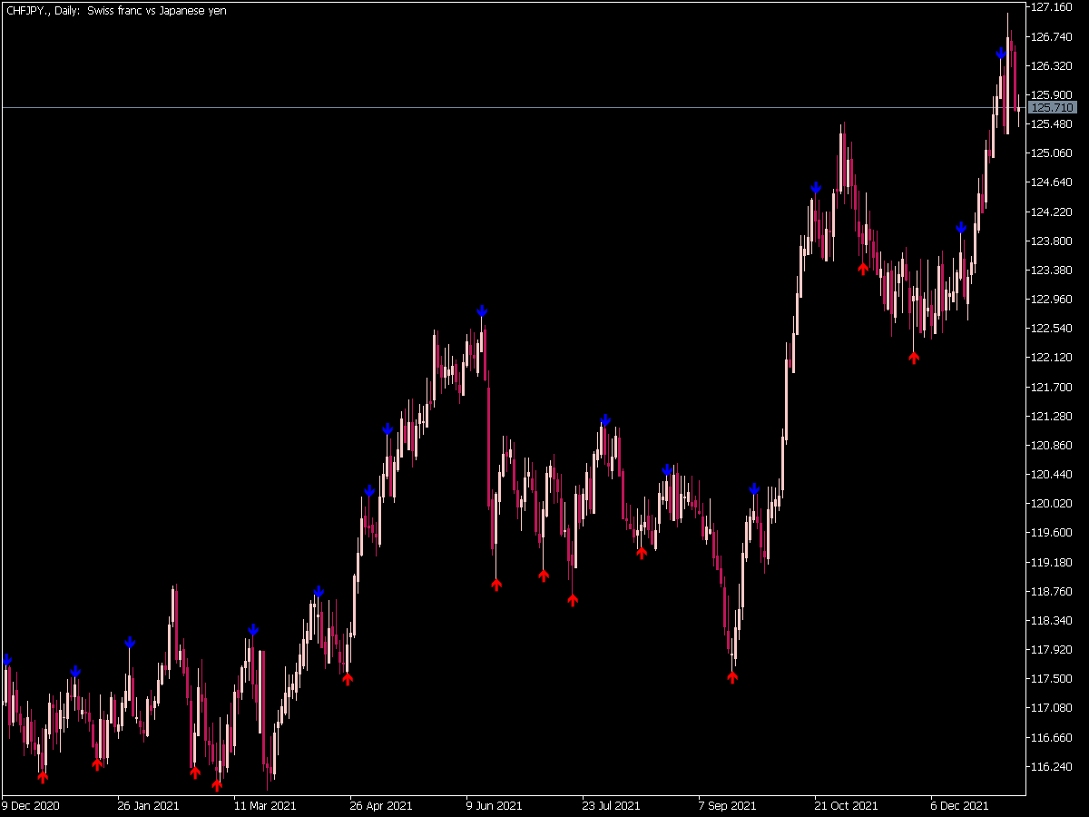Viewport: 1089px width, 817px height.
Task: Select the blue sell arrow above 9 Dec 2020
Action: pos(7,660)
